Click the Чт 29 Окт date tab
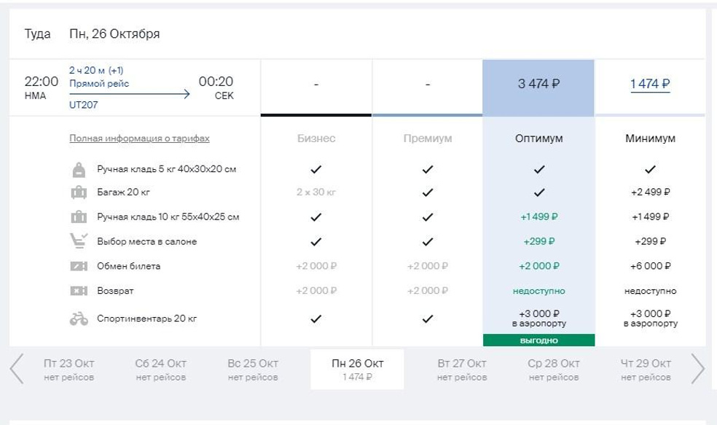The height and width of the screenshot is (425, 717). [x=646, y=369]
